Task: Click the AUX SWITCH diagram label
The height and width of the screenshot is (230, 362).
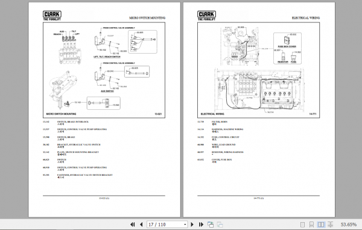Action: (107, 91)
